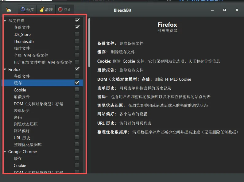The height and width of the screenshot is (182, 244).
Task: Select the highlighted Firefox 缓存 row
Action: tap(42, 83)
